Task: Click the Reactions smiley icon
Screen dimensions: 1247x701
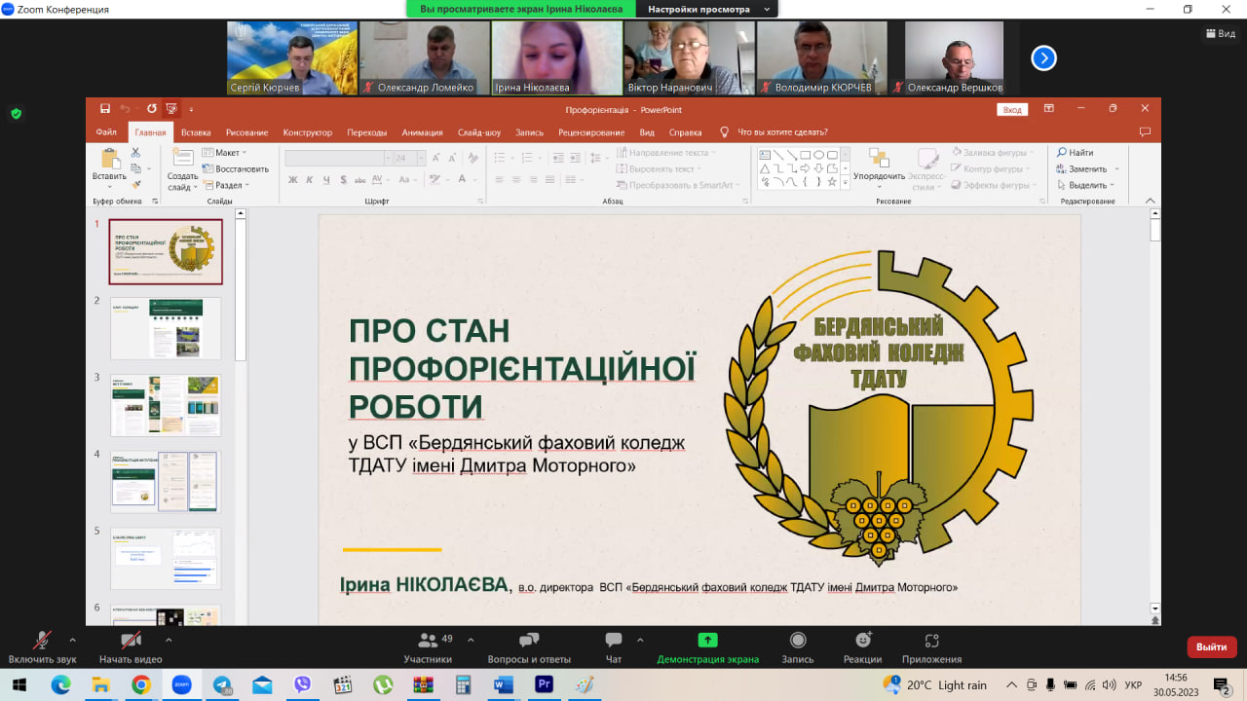Action: [x=862, y=641]
